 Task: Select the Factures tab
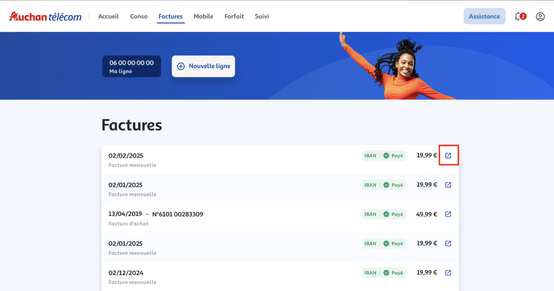tap(171, 16)
